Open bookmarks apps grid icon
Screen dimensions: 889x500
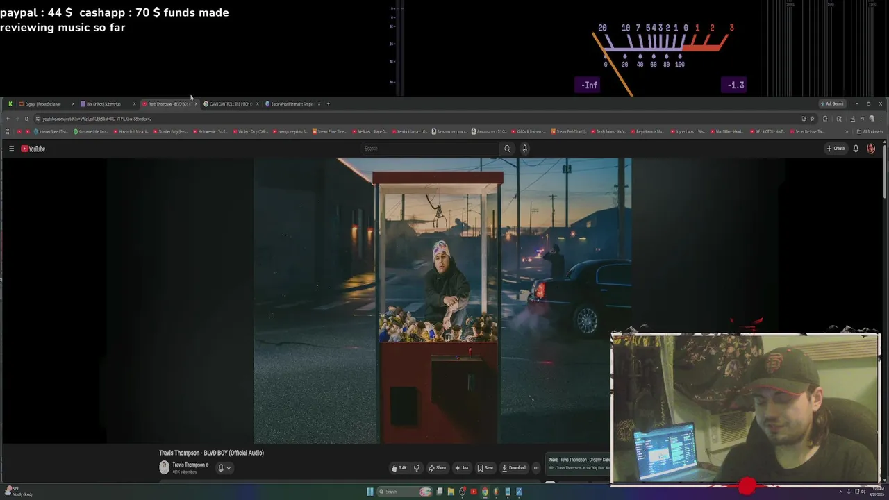8,131
